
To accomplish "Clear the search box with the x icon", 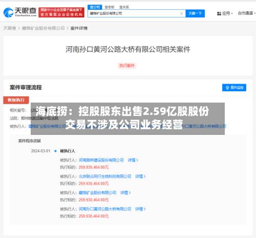I will coord(182,13).
